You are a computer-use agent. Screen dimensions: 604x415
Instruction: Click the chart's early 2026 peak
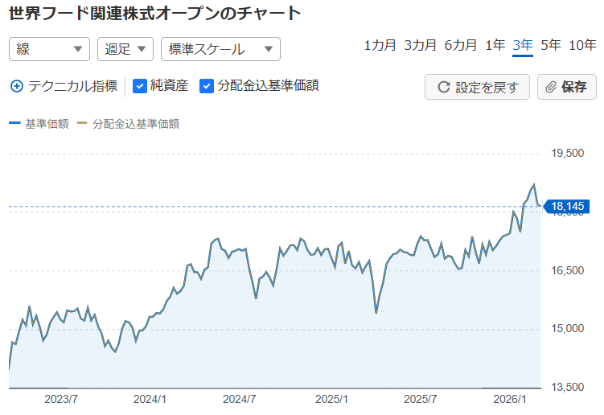(532, 185)
